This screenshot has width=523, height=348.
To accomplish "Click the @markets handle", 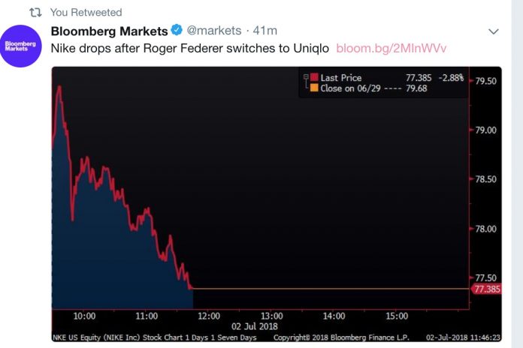I will coord(213,31).
